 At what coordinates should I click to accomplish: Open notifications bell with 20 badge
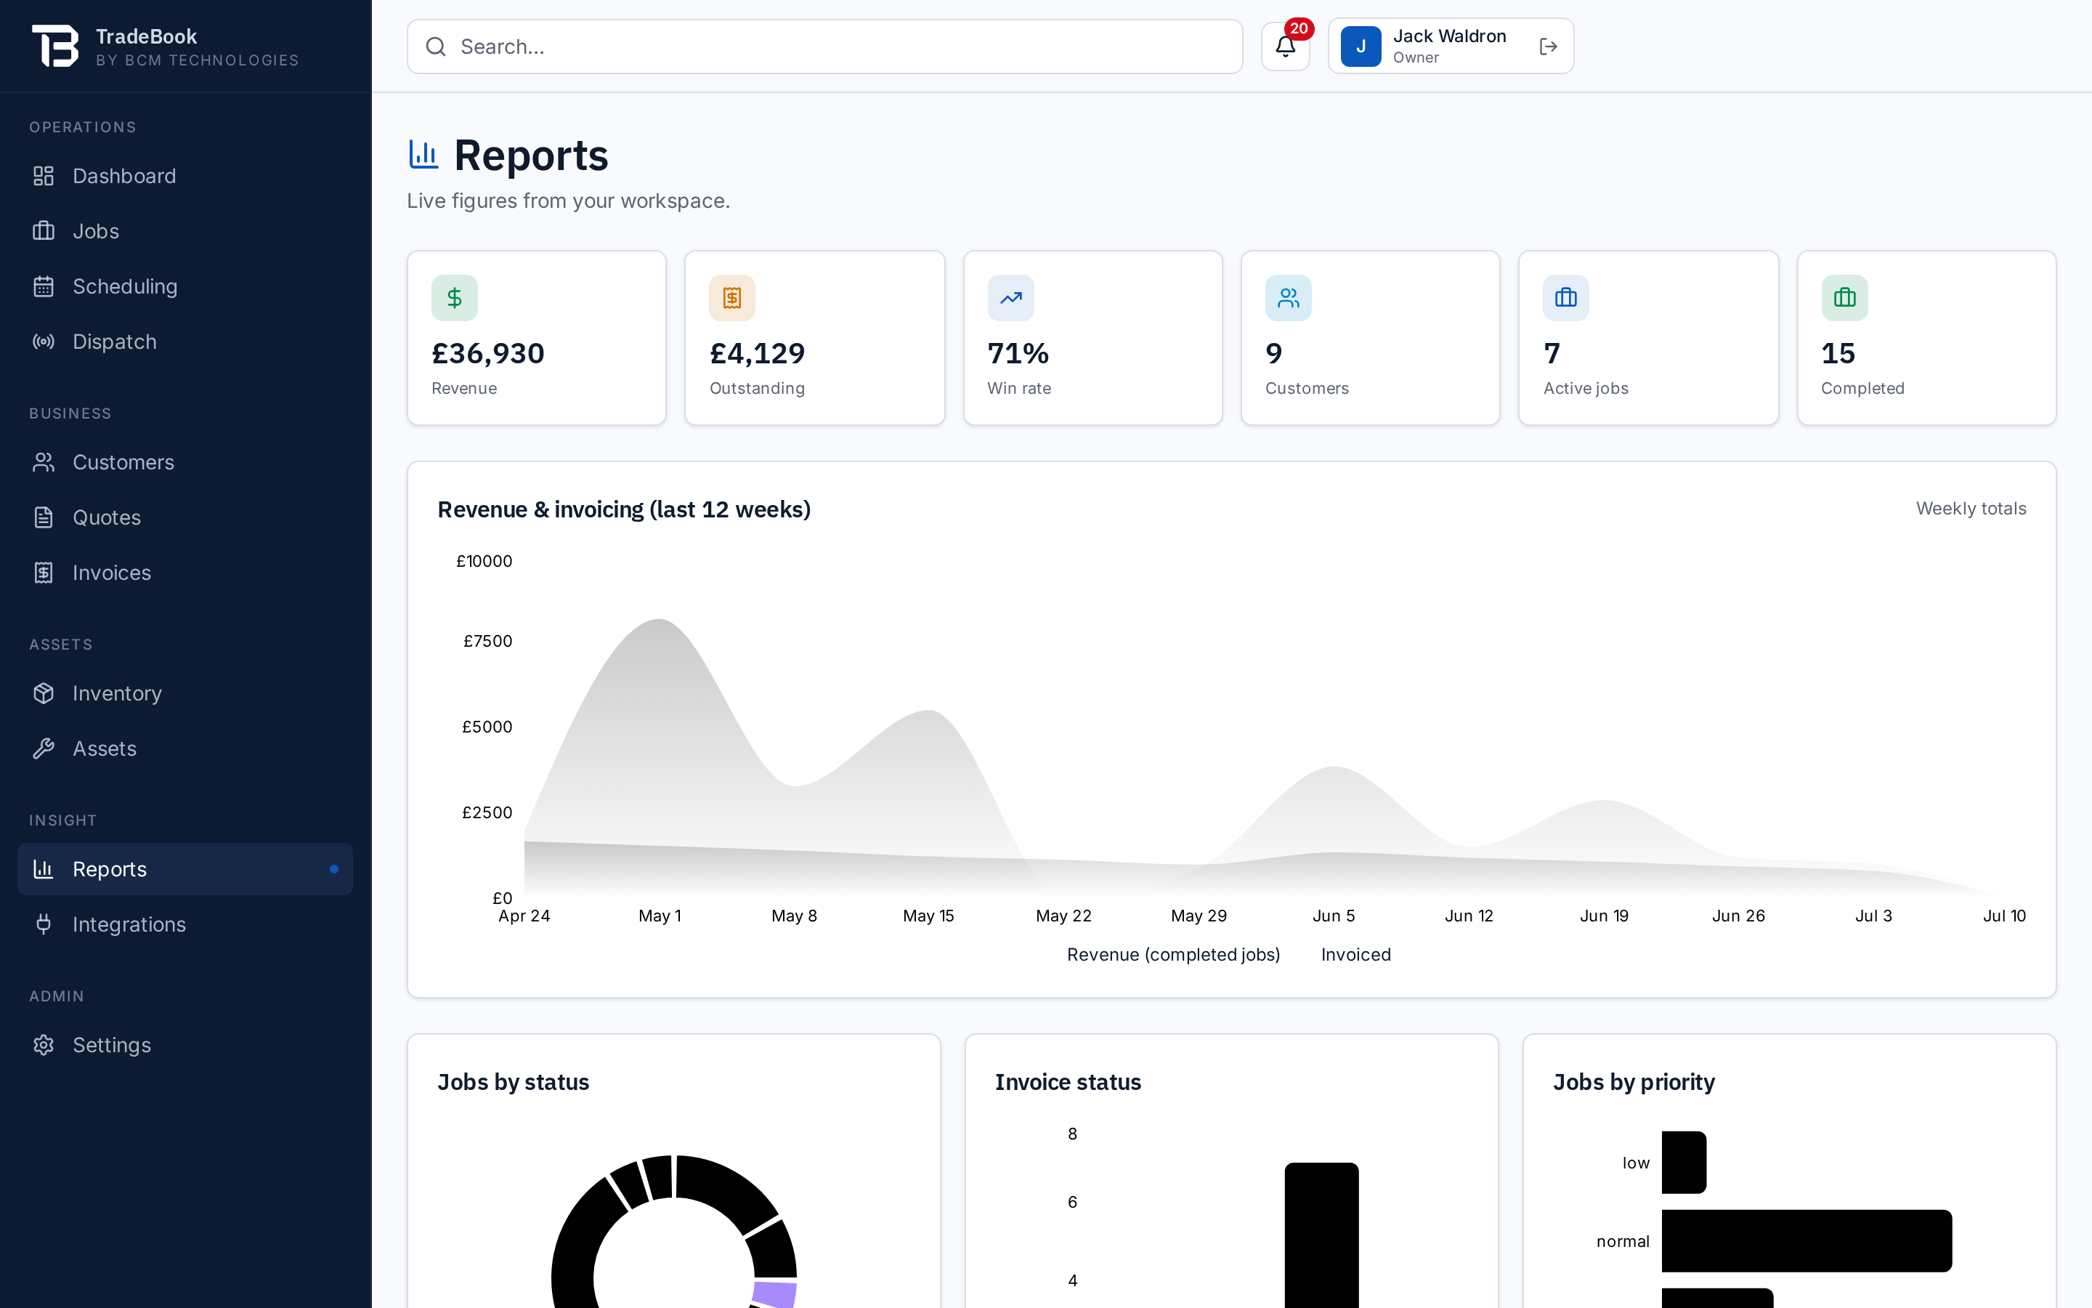click(x=1286, y=47)
